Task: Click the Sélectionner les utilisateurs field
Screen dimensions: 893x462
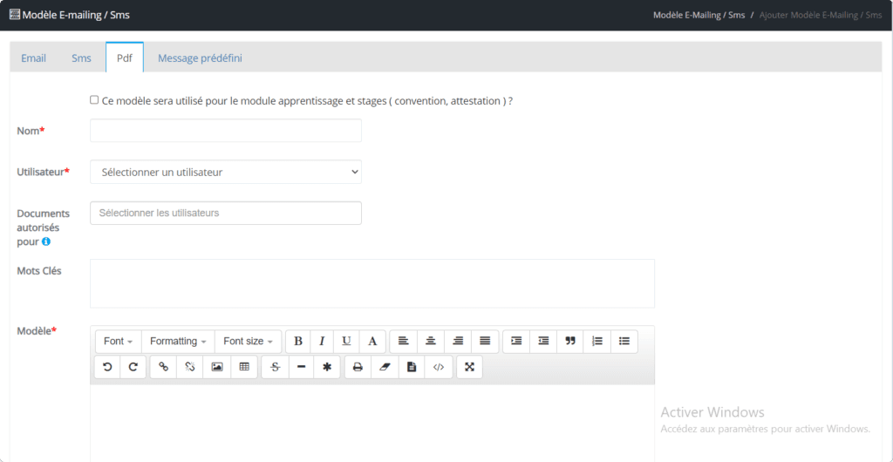Action: pos(226,213)
